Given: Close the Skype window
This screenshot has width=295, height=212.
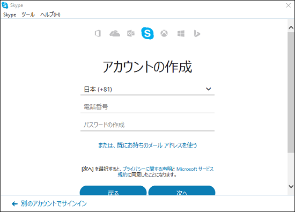Looking at the screenshot, I should point(289,5).
